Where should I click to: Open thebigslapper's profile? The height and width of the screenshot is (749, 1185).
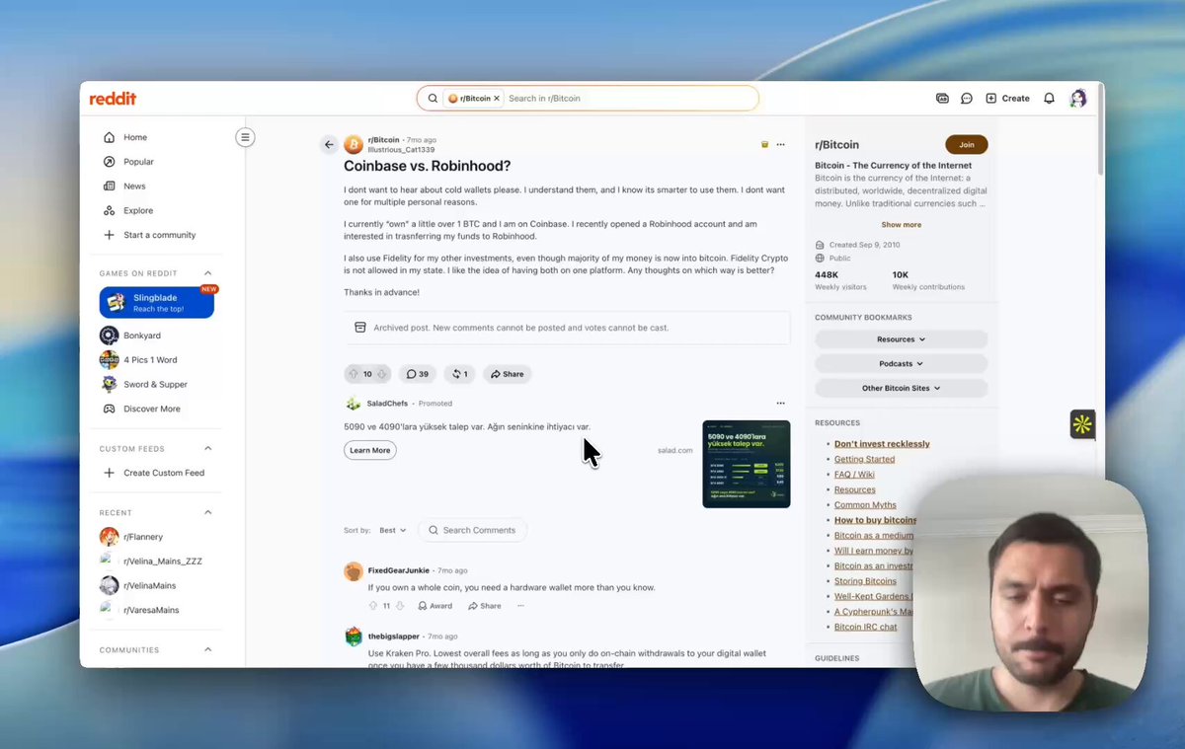(x=394, y=637)
